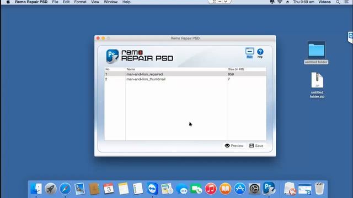Open Reminders from the Dock
Image resolution: width=353 pixels, height=198 pixels.
(x=138, y=188)
